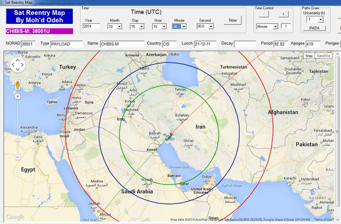Select the Street View pegman icon
The width and height of the screenshot is (341, 224).
[x=18, y=85]
